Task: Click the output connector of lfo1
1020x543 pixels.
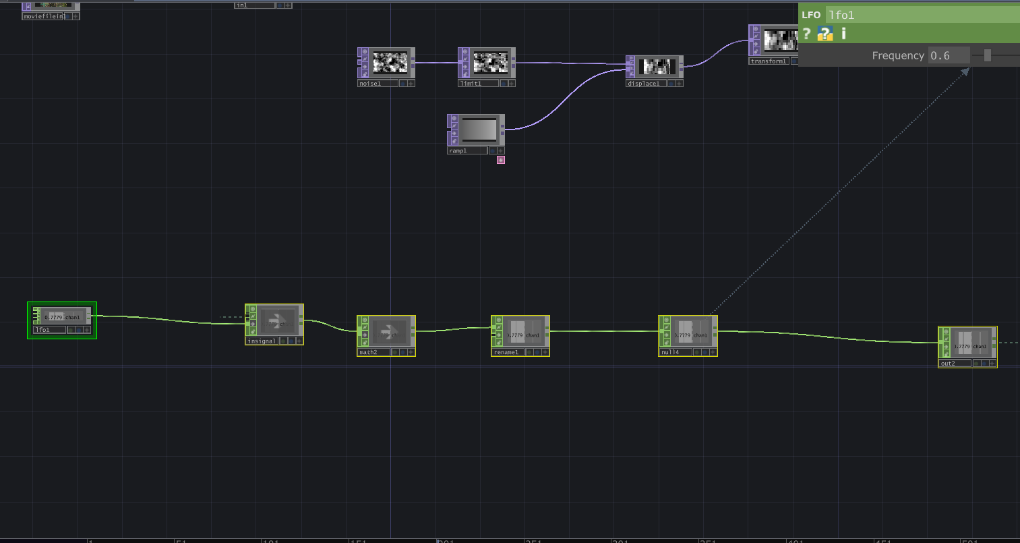Action: pos(93,315)
